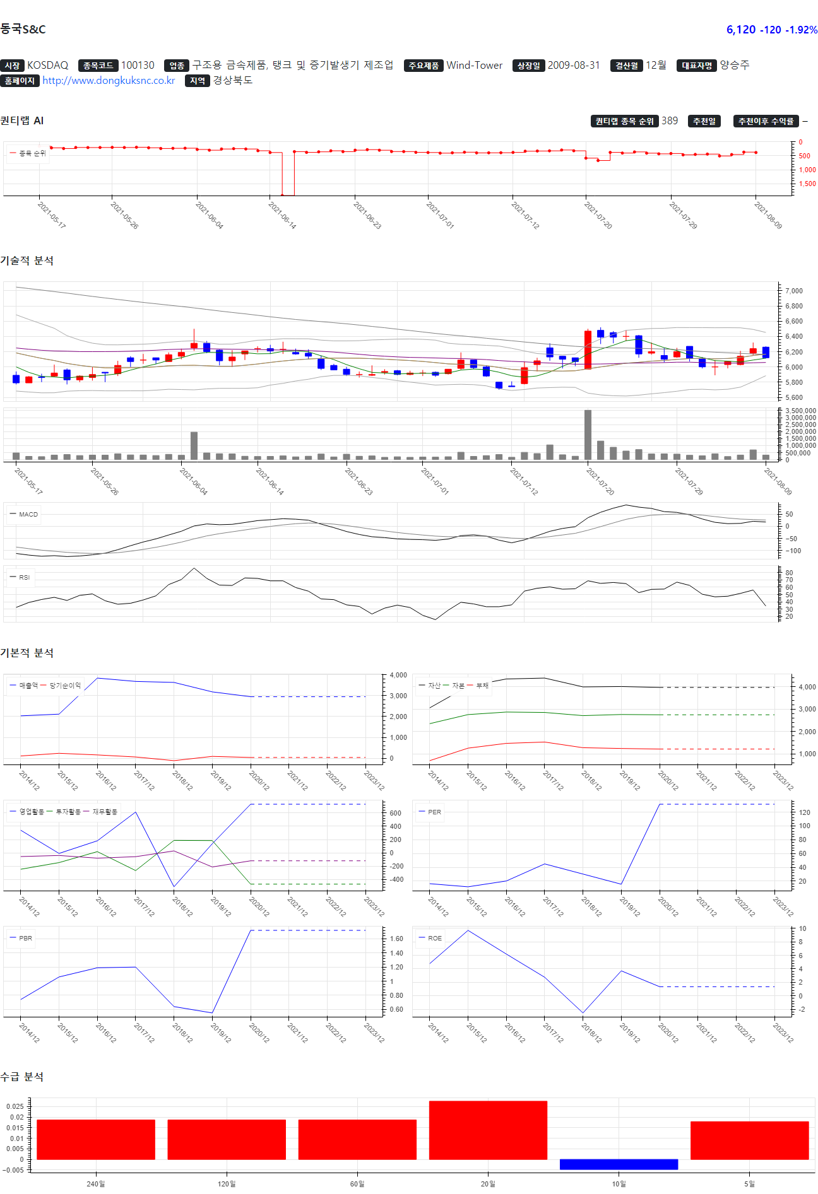Click the 홈페이지 badge
Viewport: 818px width, 1194px height.
[x=20, y=81]
